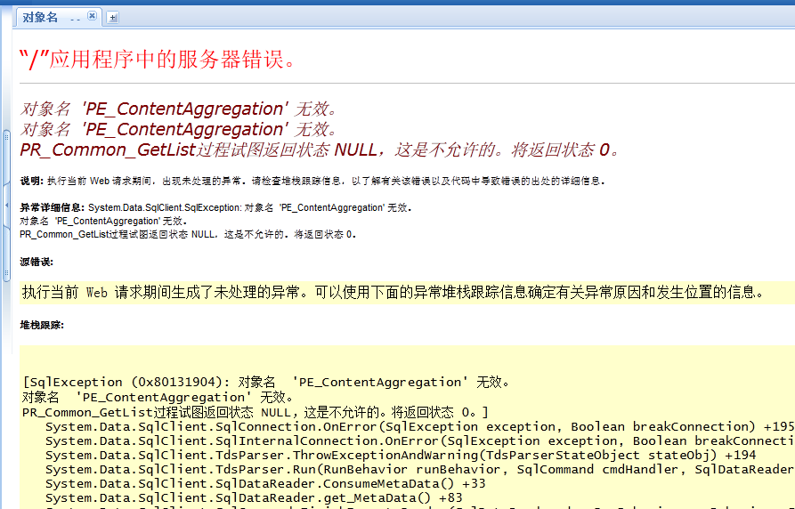This screenshot has height=509, width=795.
Task: Click the 源错误 label
Action: pos(37,262)
